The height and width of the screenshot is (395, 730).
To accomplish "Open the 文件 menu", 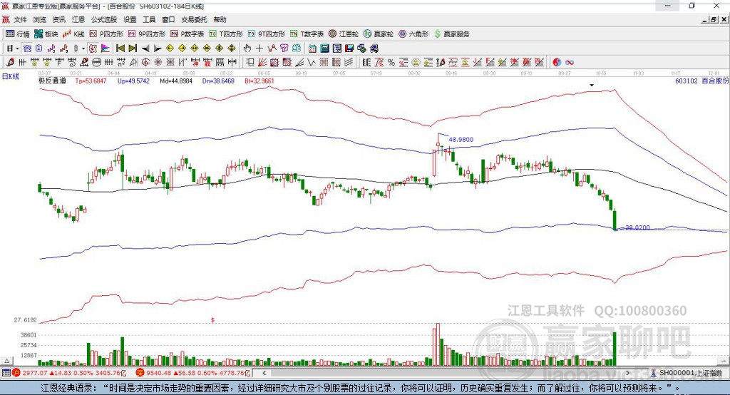I will point(20,19).
